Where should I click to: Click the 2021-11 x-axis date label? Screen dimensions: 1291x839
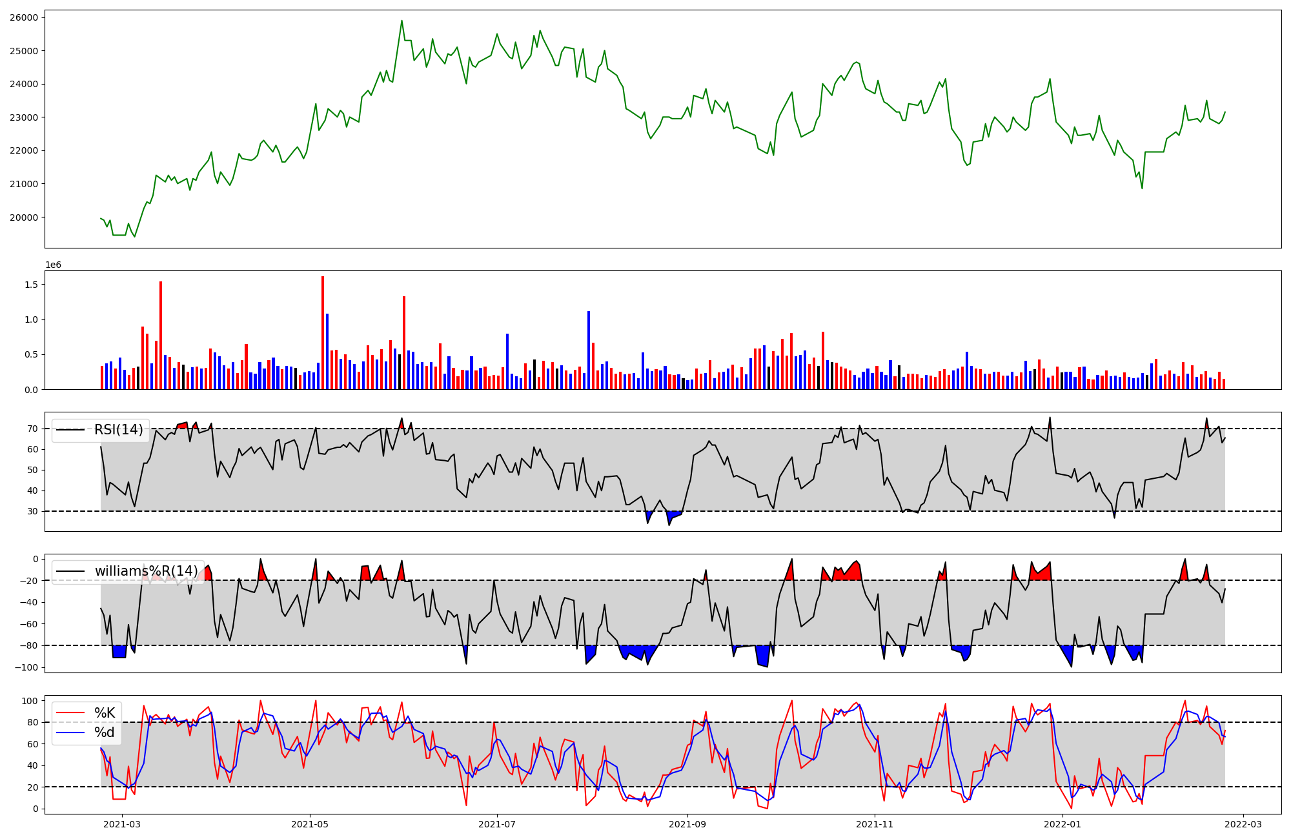[875, 824]
